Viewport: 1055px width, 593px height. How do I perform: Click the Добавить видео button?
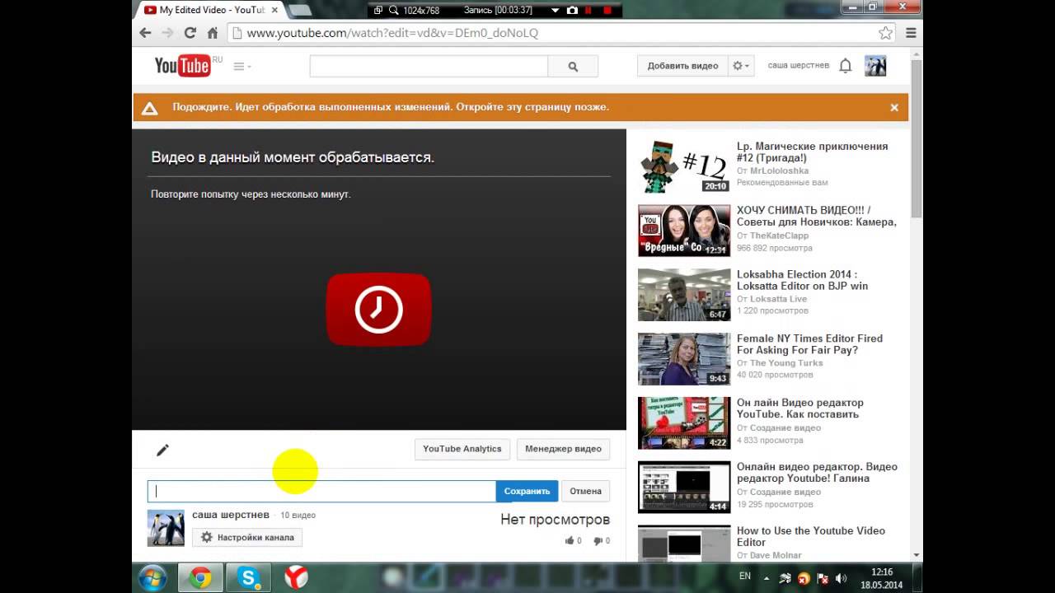682,66
